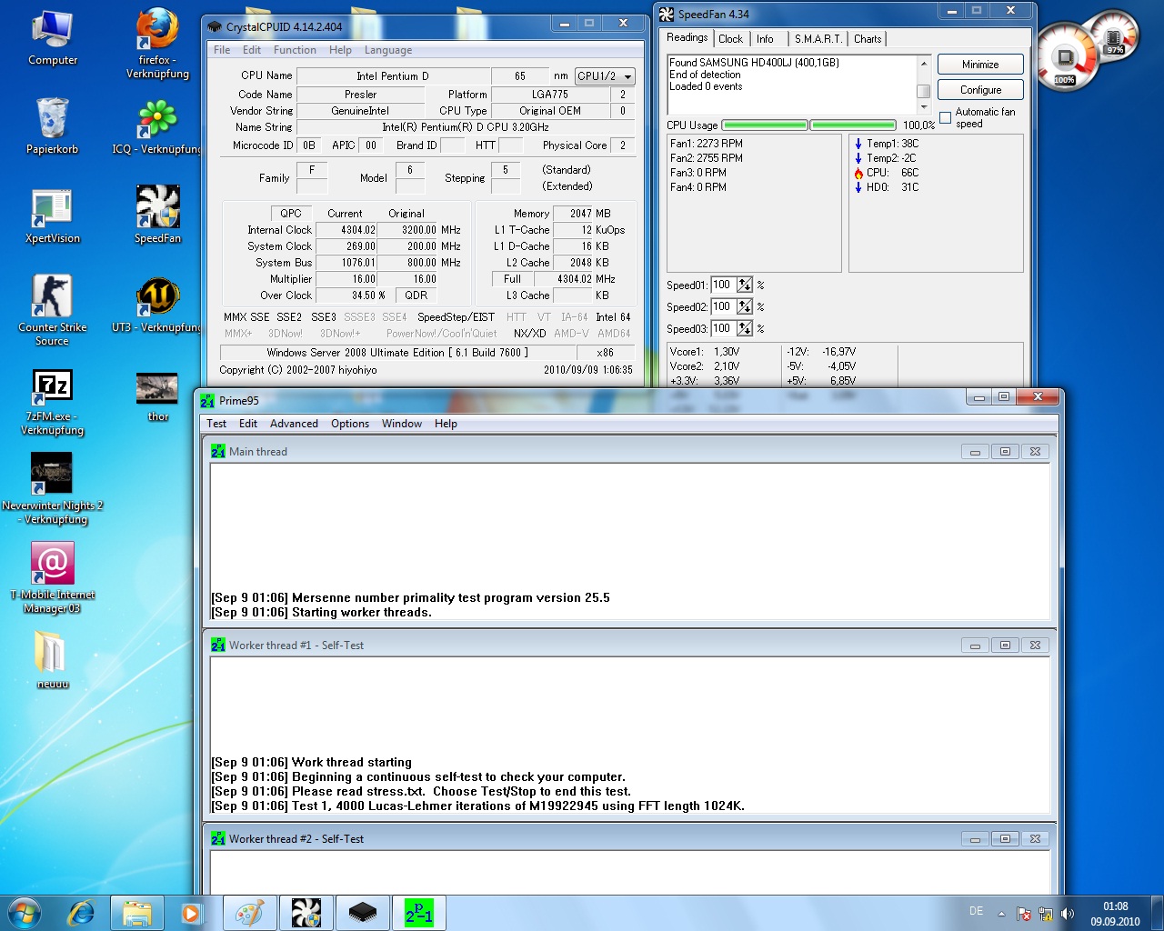
Task: Select the Readings tab in SpeedFan
Action: coord(687,37)
